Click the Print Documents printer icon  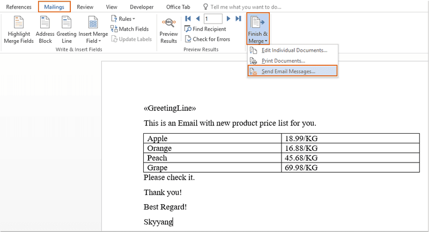coord(253,61)
